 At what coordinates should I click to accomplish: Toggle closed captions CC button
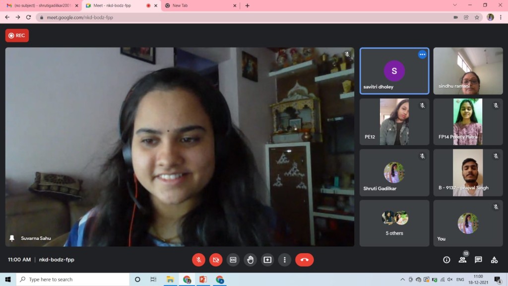click(x=233, y=260)
